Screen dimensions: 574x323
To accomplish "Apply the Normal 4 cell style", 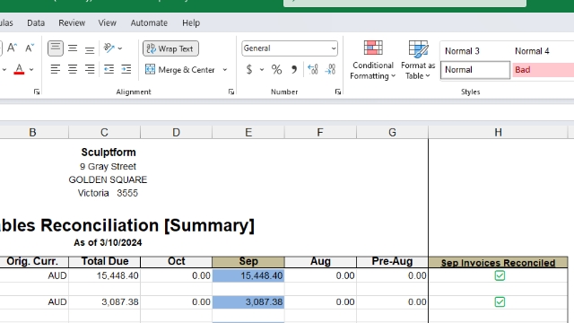I will point(543,51).
